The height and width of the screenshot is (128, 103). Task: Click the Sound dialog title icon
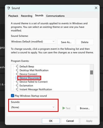point(8,8)
